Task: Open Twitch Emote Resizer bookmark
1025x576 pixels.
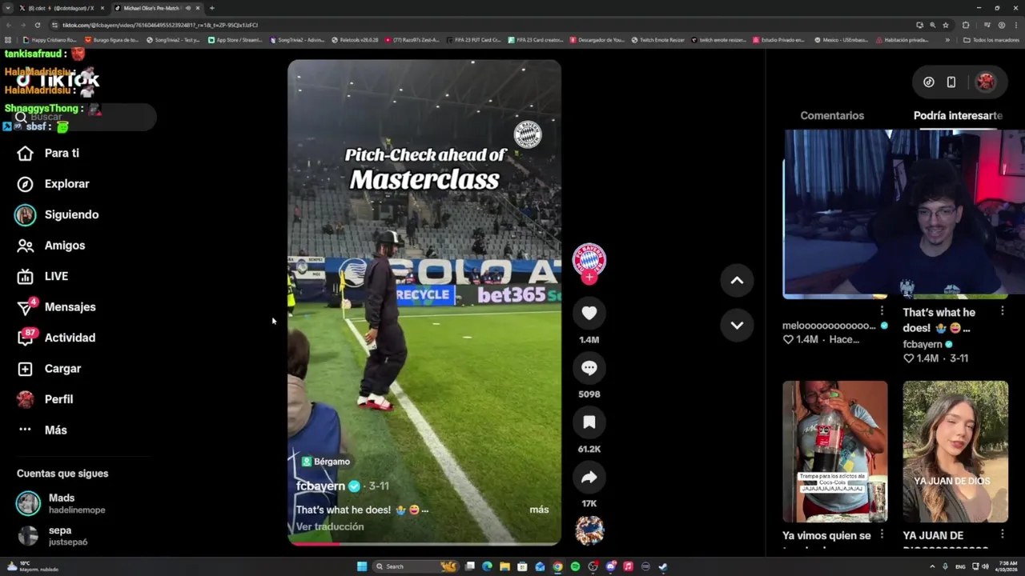Action: (x=657, y=40)
